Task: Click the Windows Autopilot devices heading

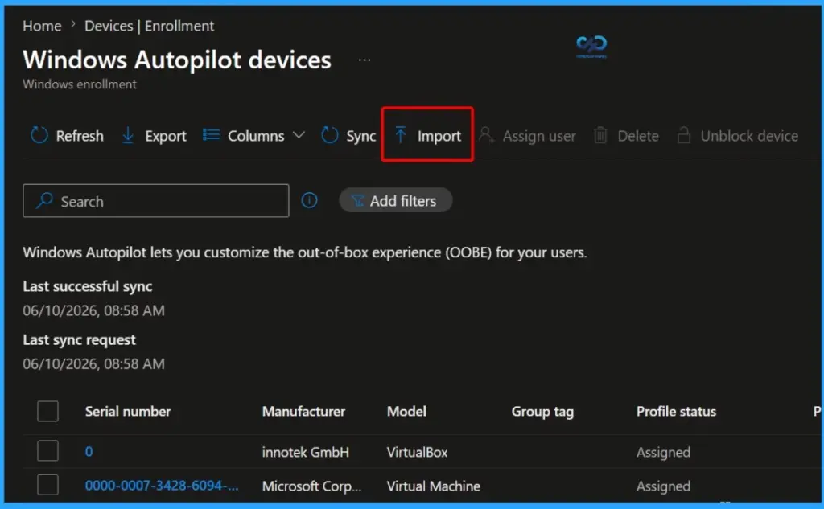Action: tap(177, 60)
